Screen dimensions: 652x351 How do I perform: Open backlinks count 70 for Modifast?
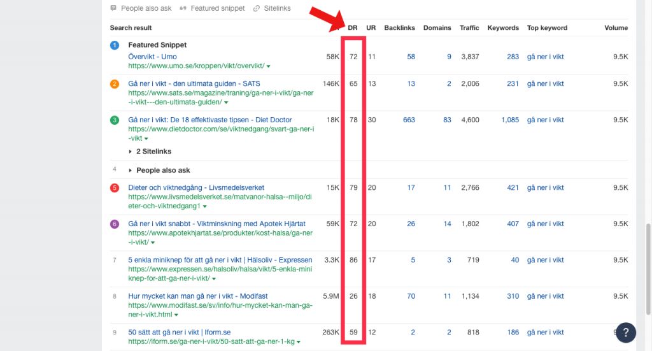pyautogui.click(x=411, y=296)
